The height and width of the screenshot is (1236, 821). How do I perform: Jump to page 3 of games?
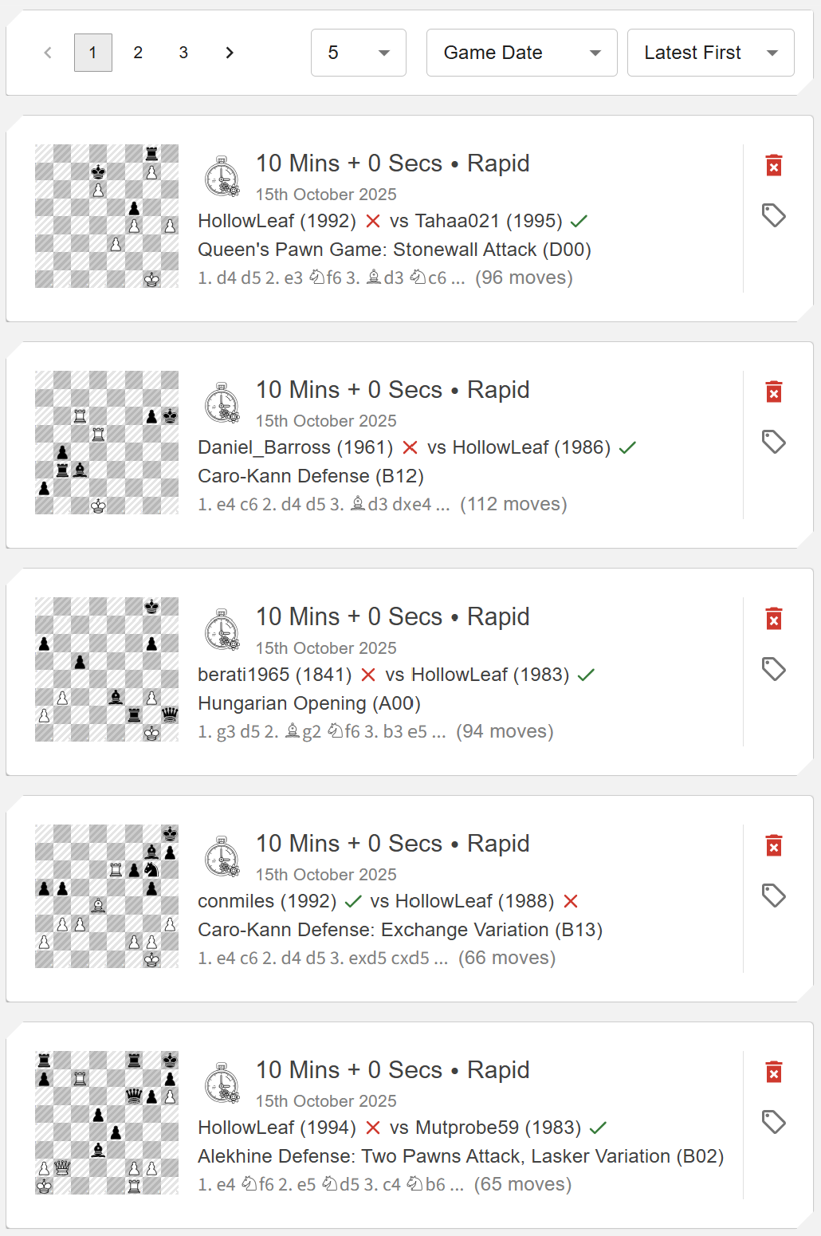(183, 53)
